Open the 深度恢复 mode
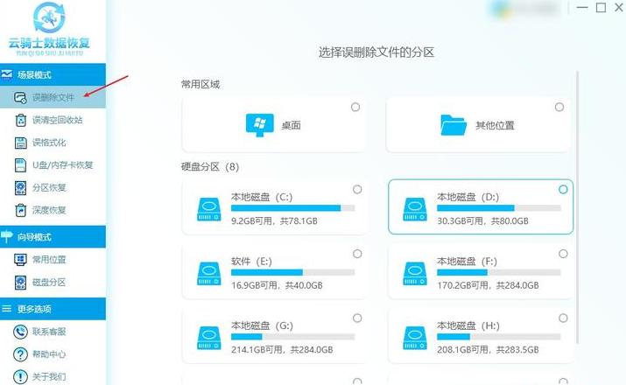Viewport: 626px width, 385px height. 53,210
